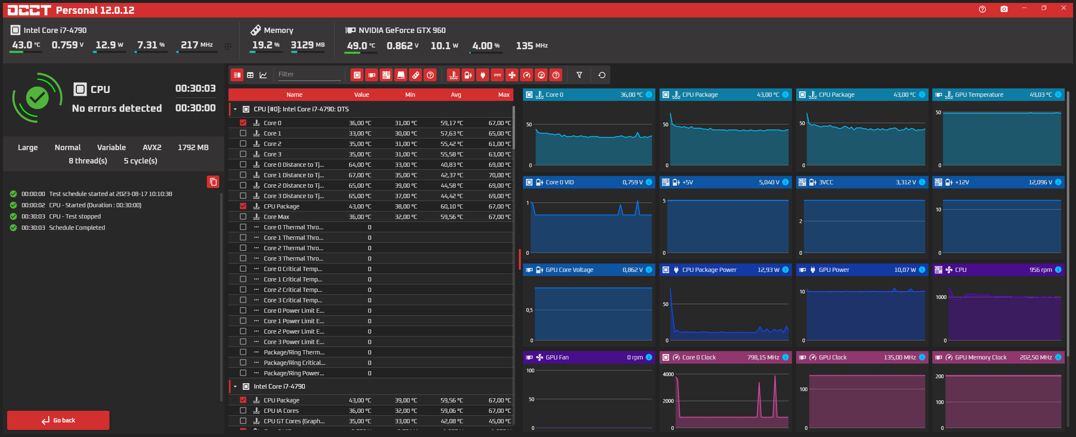Toggle the fan sensor filter icon

(512, 75)
